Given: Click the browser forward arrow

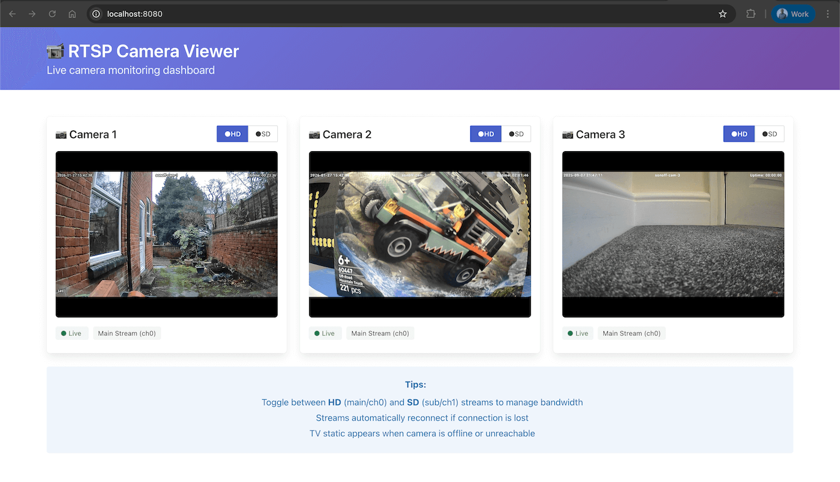Looking at the screenshot, I should (x=32, y=13).
